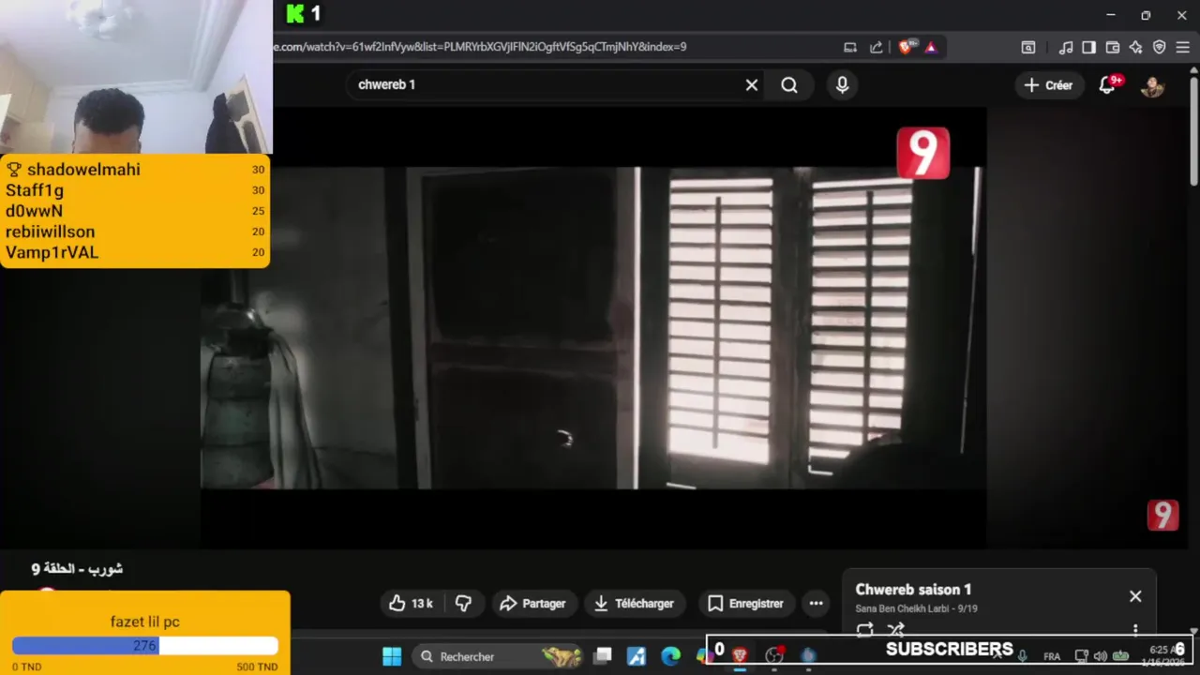Open the Brave browser taskbar icon
Viewport: 1200px width, 675px height.
click(740, 655)
